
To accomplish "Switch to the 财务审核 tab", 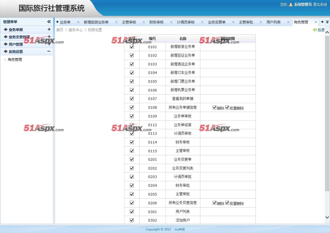I will [x=156, y=22].
